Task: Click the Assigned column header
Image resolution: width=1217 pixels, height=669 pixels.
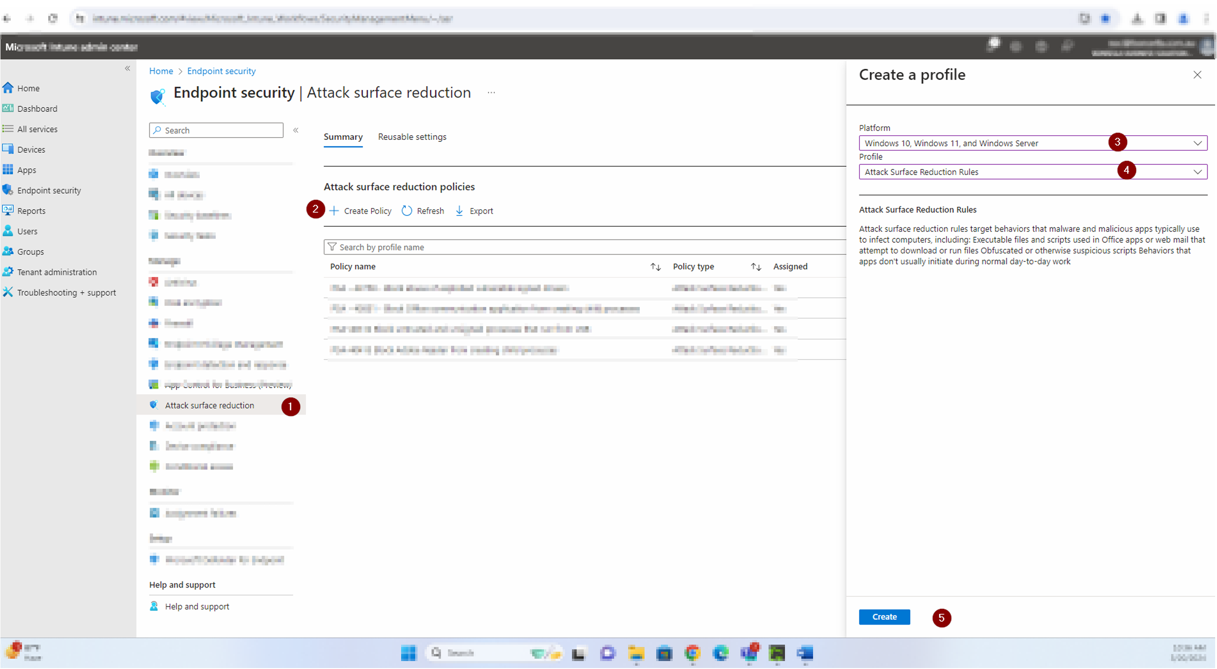Action: (x=791, y=267)
